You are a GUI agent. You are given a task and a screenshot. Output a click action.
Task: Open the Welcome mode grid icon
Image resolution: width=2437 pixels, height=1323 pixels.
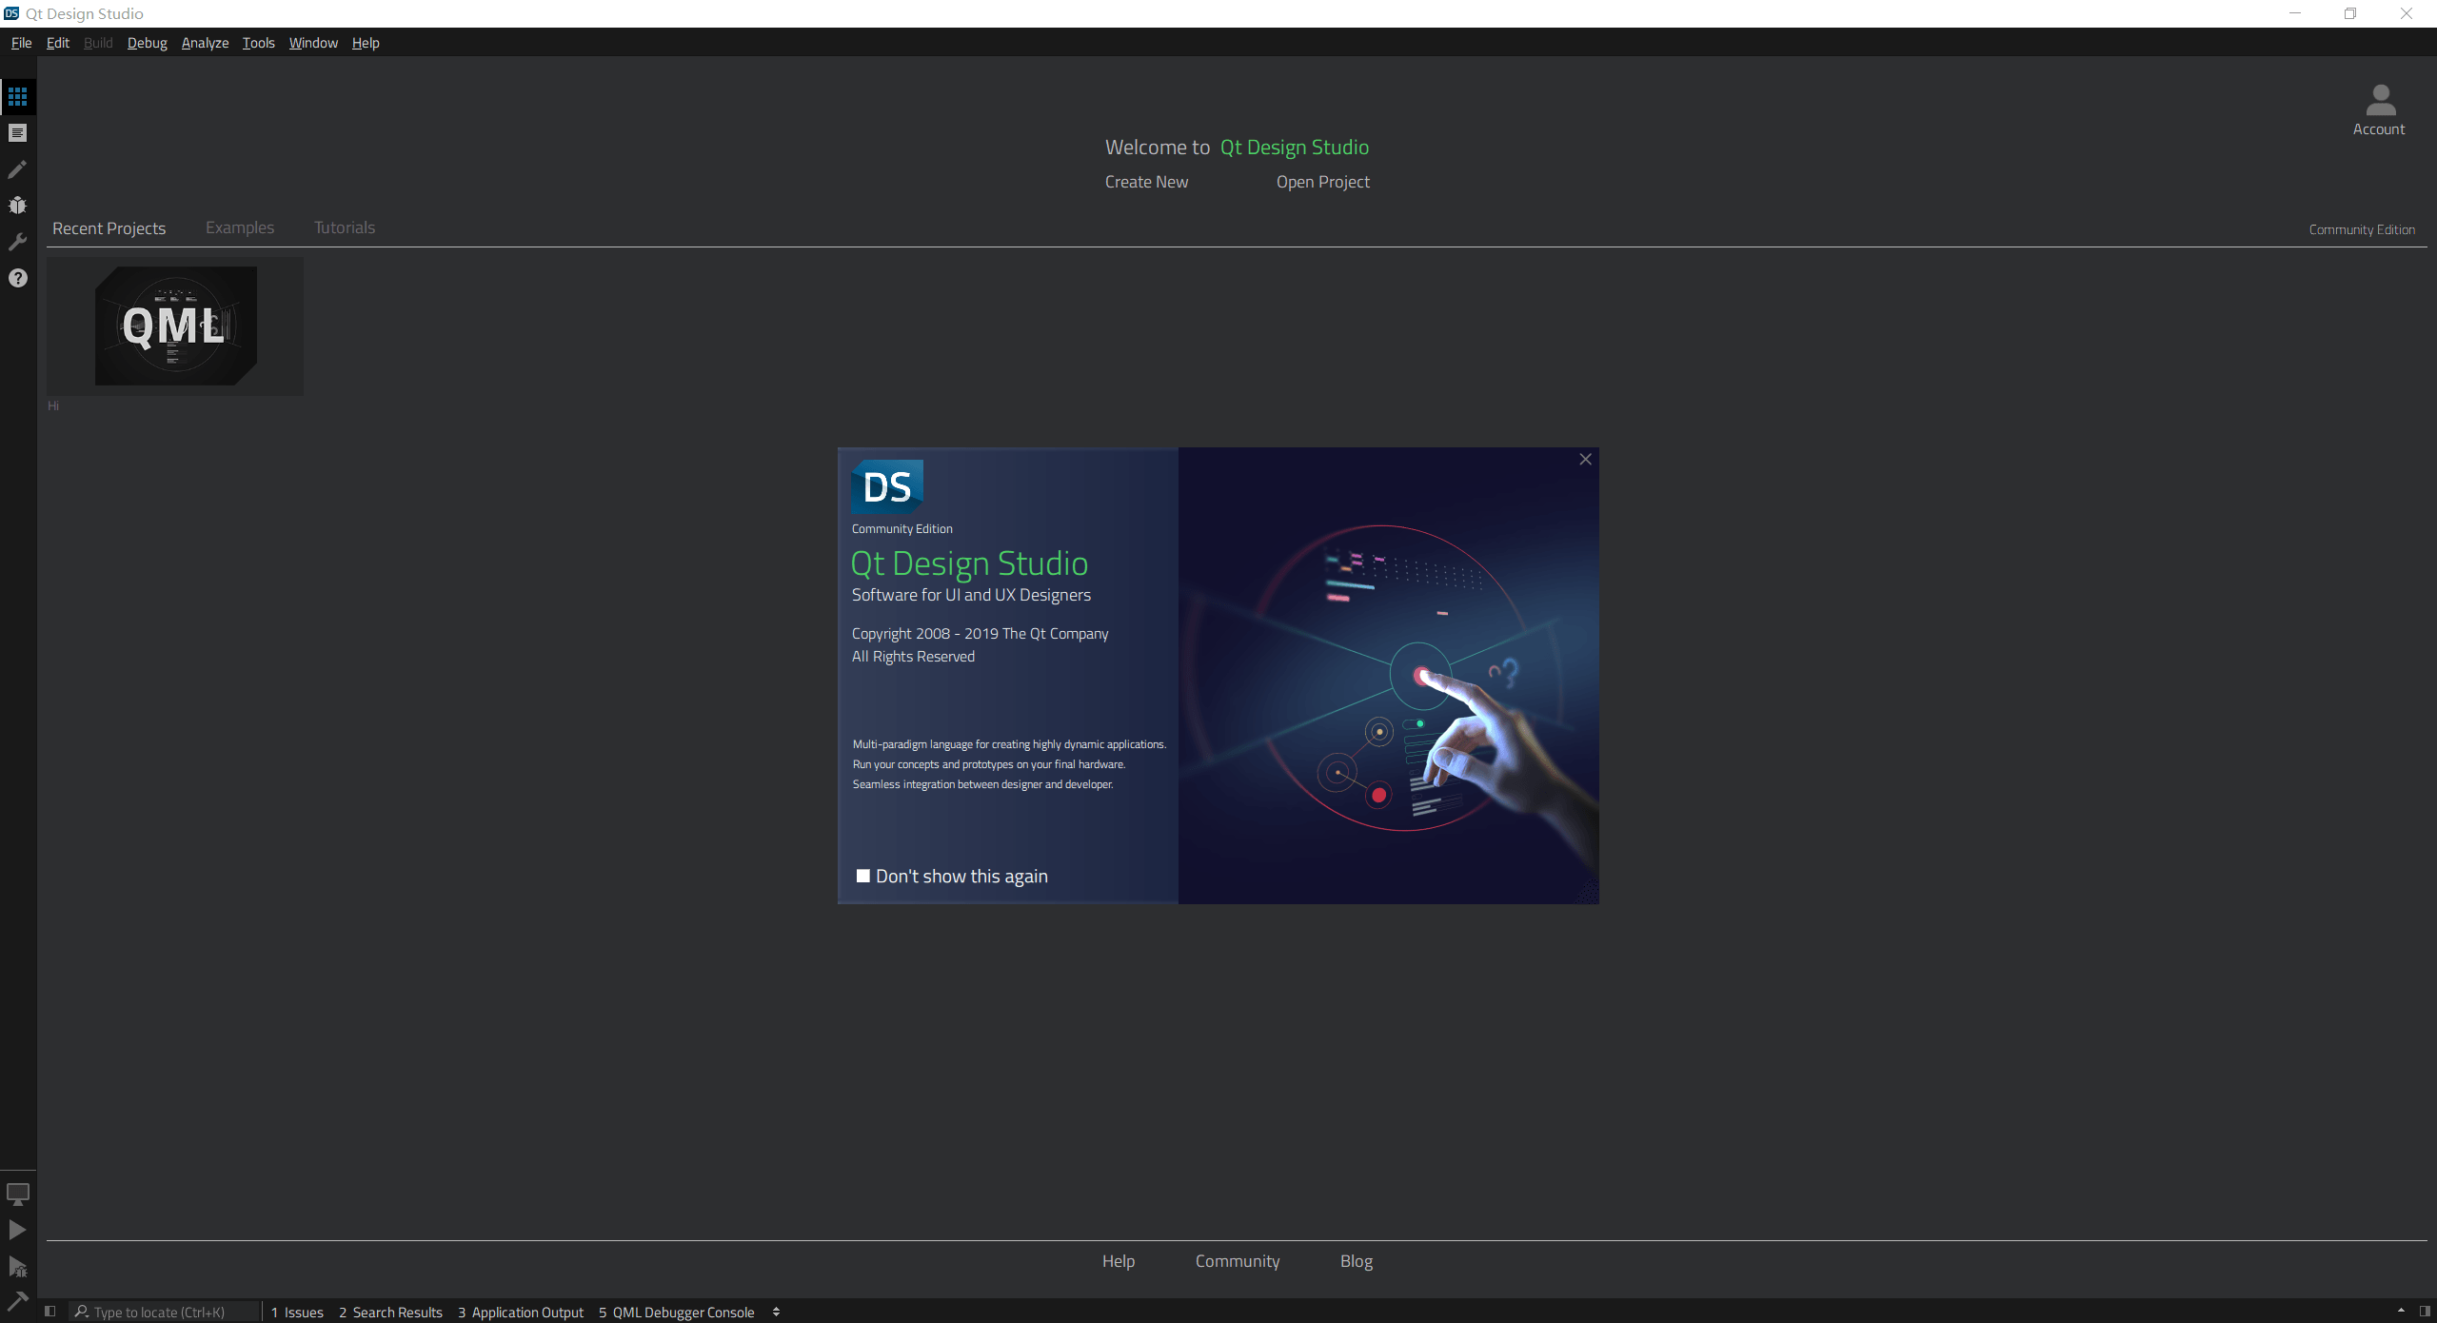point(17,97)
